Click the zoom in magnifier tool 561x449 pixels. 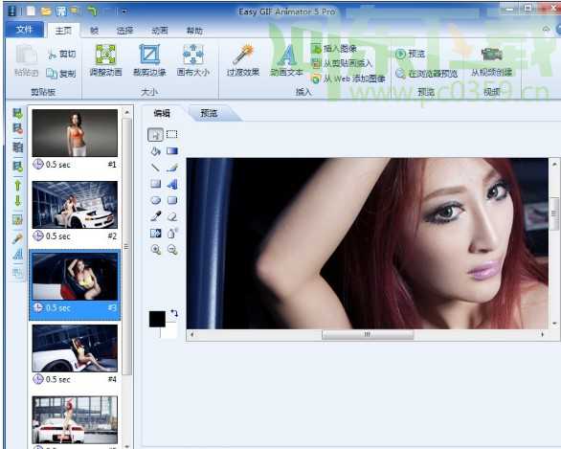[155, 250]
